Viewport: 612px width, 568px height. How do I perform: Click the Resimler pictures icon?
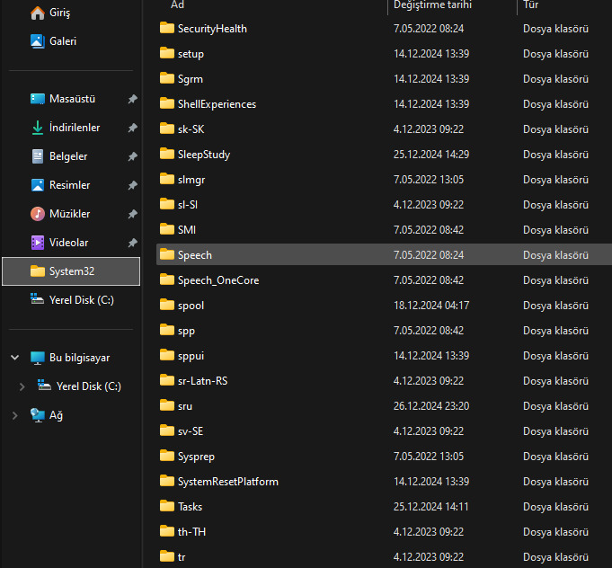tap(38, 185)
